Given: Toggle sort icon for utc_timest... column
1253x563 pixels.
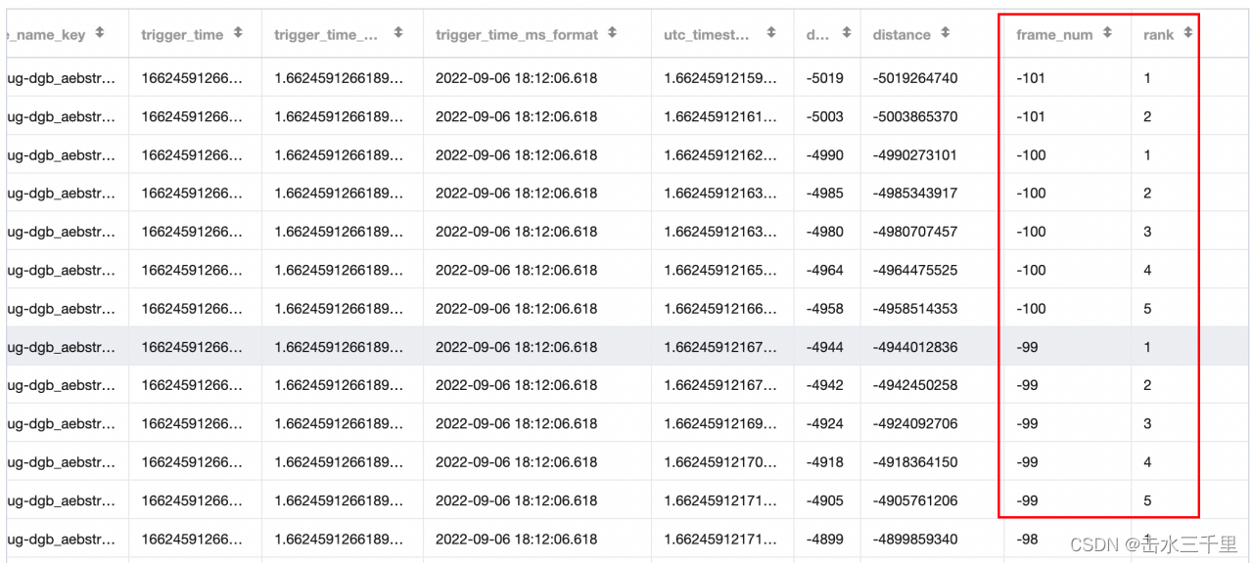Looking at the screenshot, I should tap(770, 34).
